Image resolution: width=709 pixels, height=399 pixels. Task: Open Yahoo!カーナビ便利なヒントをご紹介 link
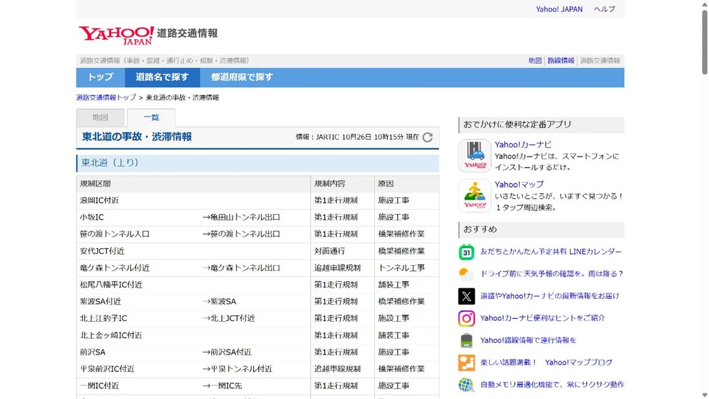pyautogui.click(x=542, y=318)
